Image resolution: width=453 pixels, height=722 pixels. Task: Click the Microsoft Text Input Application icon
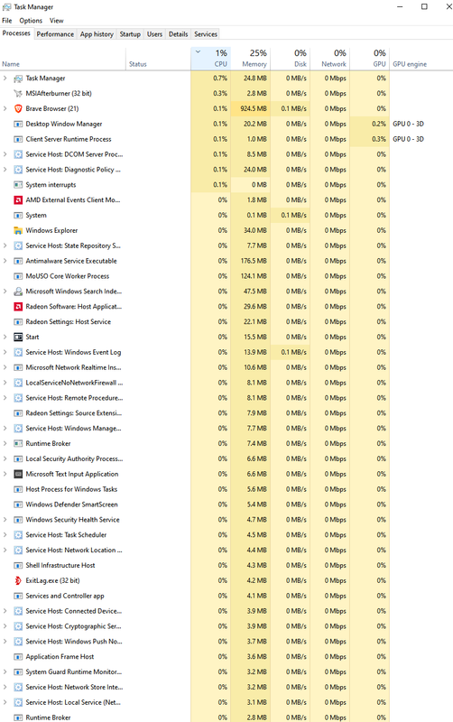coord(18,474)
